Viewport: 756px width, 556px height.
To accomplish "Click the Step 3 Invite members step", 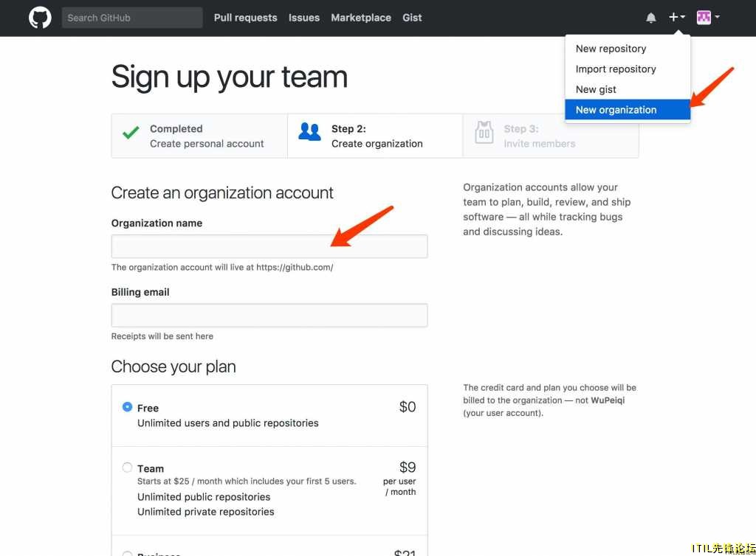I will (x=551, y=136).
